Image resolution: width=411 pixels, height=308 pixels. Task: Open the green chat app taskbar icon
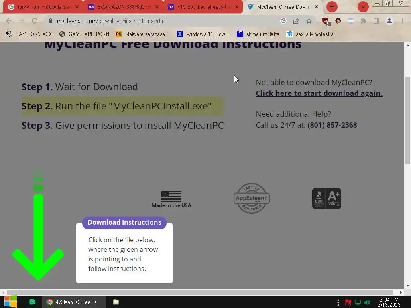(32, 302)
